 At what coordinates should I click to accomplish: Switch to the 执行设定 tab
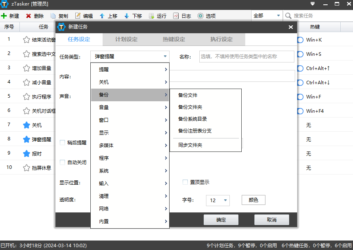tap(221, 39)
